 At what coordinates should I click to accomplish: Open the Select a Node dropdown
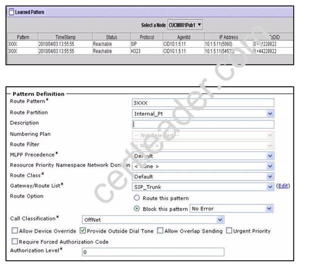tap(185, 25)
